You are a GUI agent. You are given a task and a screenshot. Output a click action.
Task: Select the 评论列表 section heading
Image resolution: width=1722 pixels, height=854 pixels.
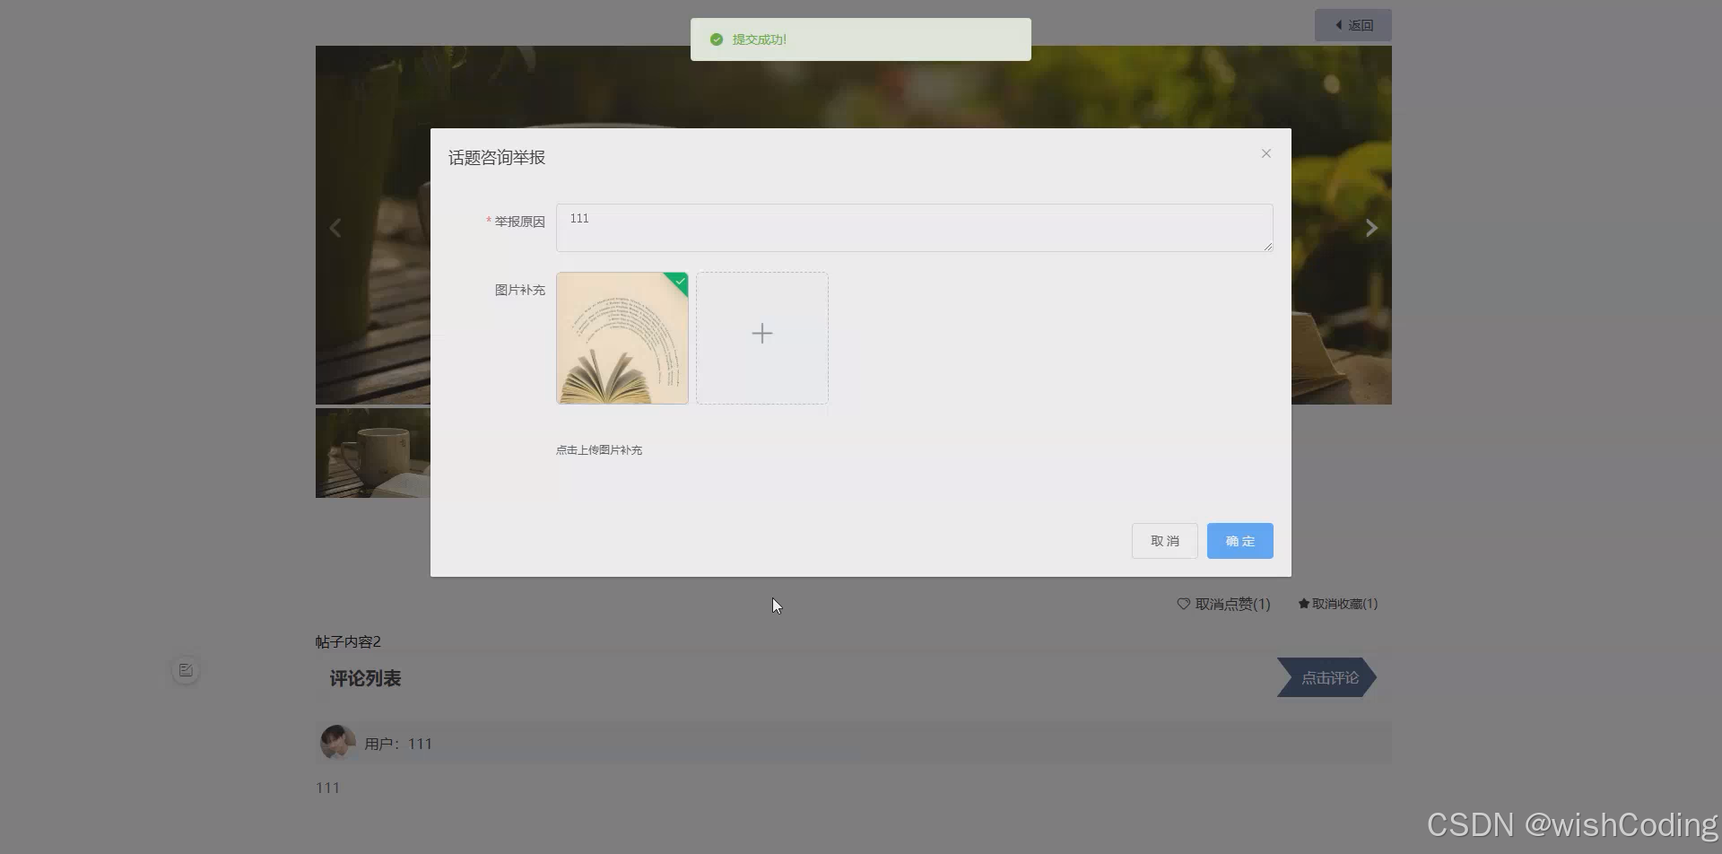coord(364,678)
